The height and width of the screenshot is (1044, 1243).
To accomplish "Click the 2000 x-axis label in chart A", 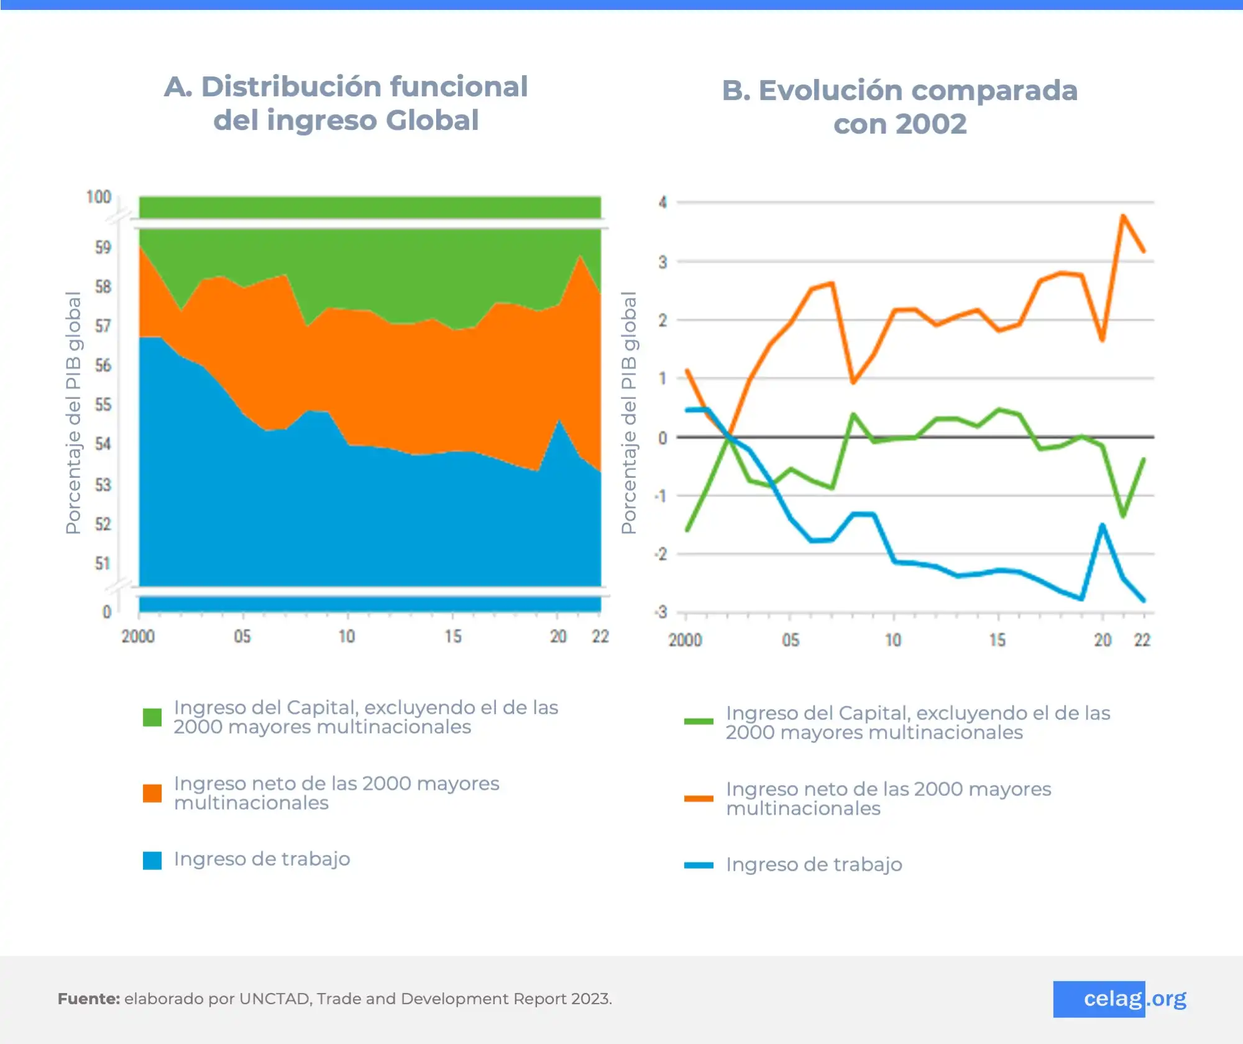I will [138, 636].
